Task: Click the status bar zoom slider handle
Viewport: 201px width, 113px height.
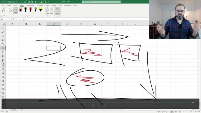Action: tap(191, 112)
